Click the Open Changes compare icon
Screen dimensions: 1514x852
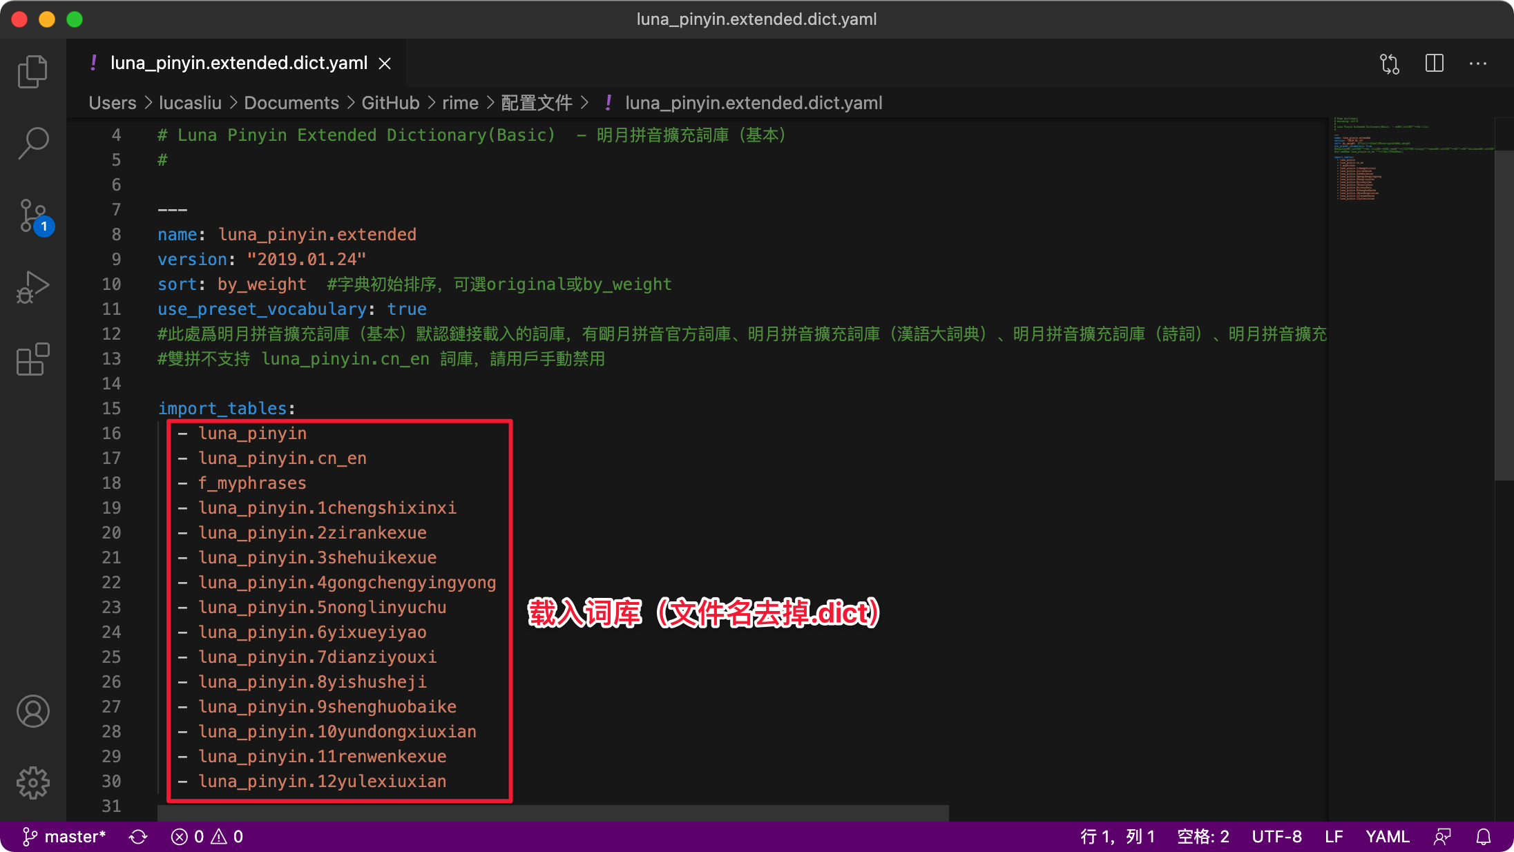coord(1390,64)
